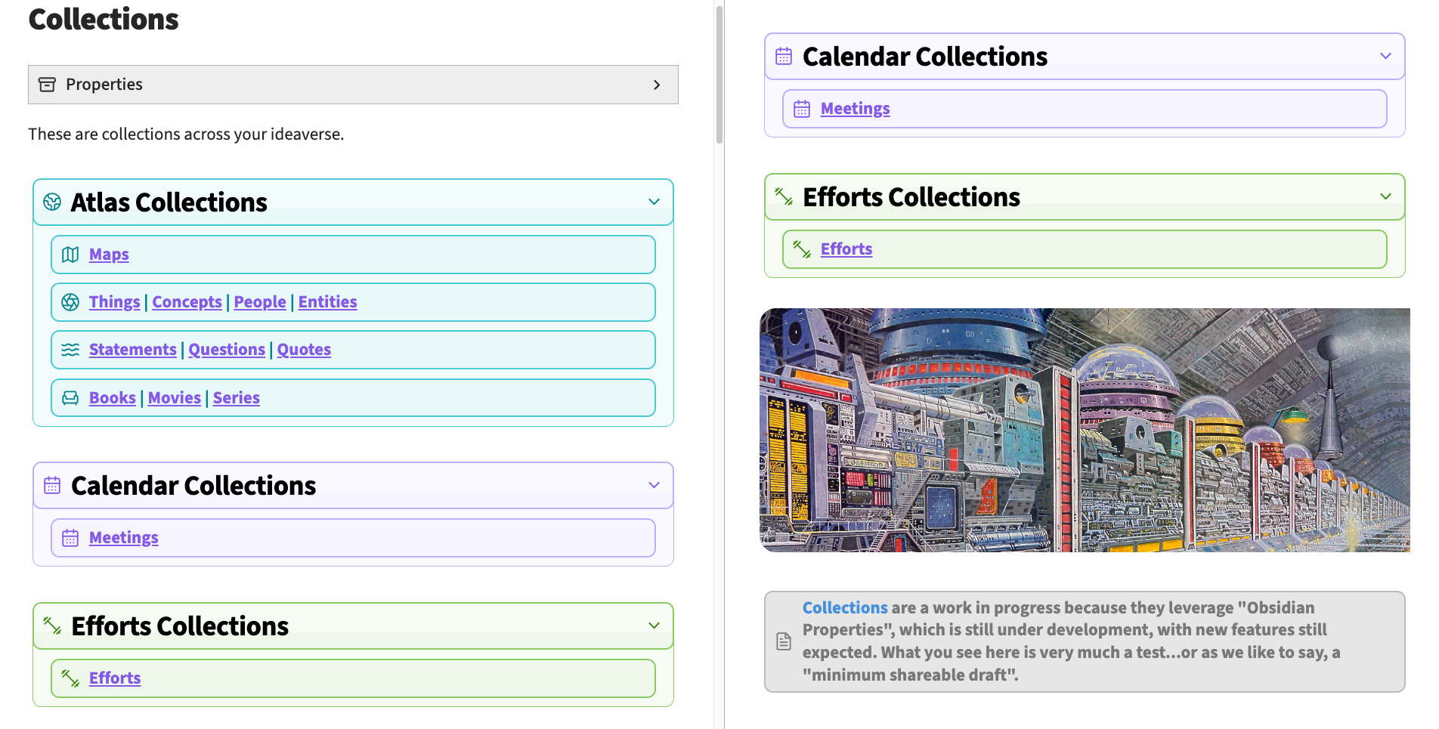Follow the Movies link
Screen dimensions: 1439x729
[175, 398]
